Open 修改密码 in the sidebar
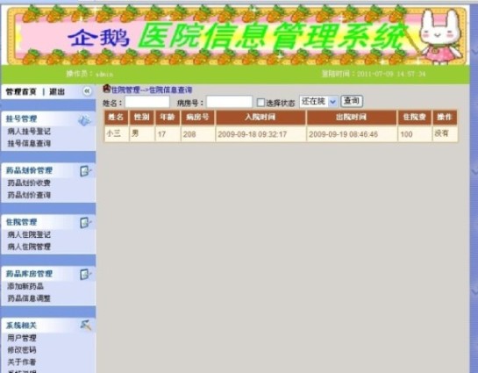The height and width of the screenshot is (373, 478). click(22, 350)
